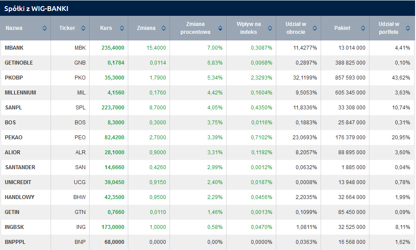Sort by Udział w obrocie arrows
This screenshot has height=250, width=416.
tap(315, 28)
